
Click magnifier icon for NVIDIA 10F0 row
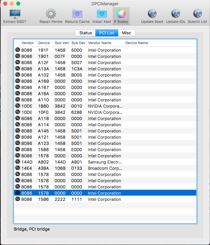18,112
